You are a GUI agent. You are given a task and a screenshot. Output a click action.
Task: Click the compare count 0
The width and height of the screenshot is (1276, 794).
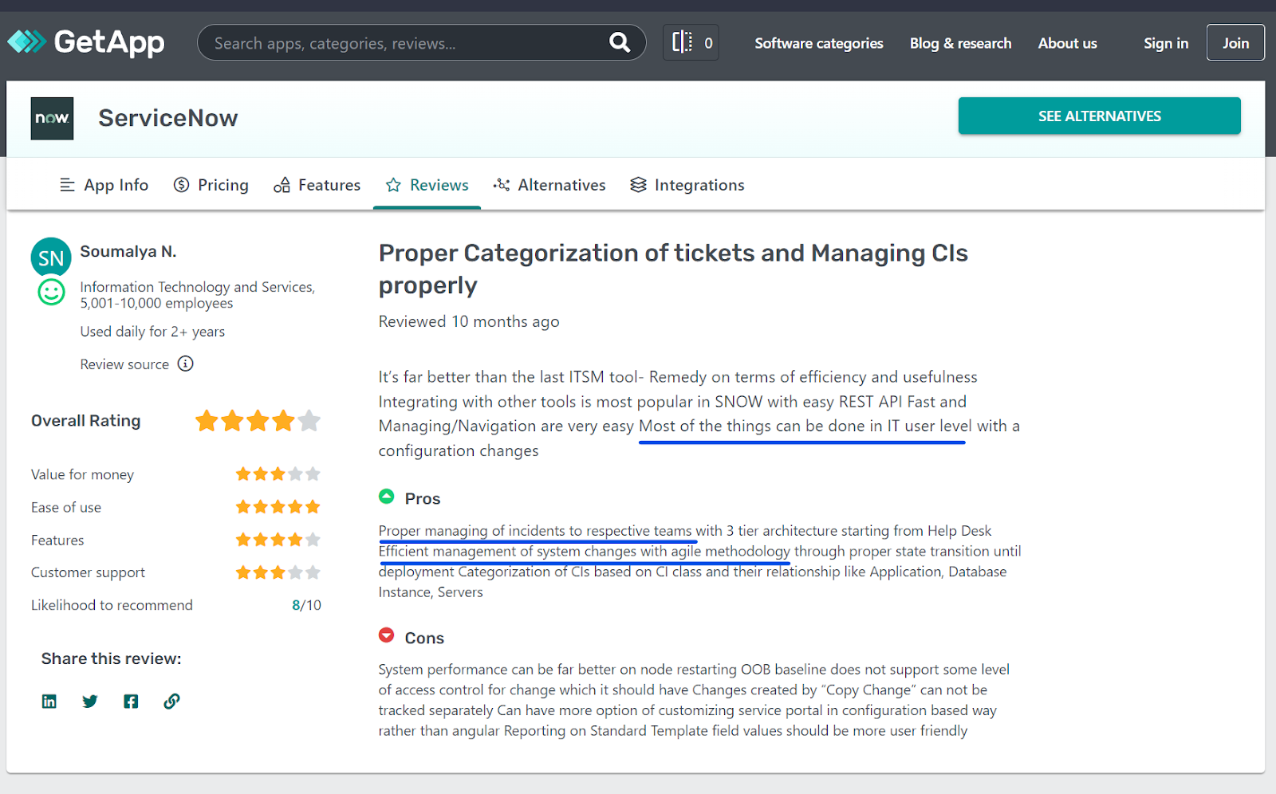pos(708,43)
